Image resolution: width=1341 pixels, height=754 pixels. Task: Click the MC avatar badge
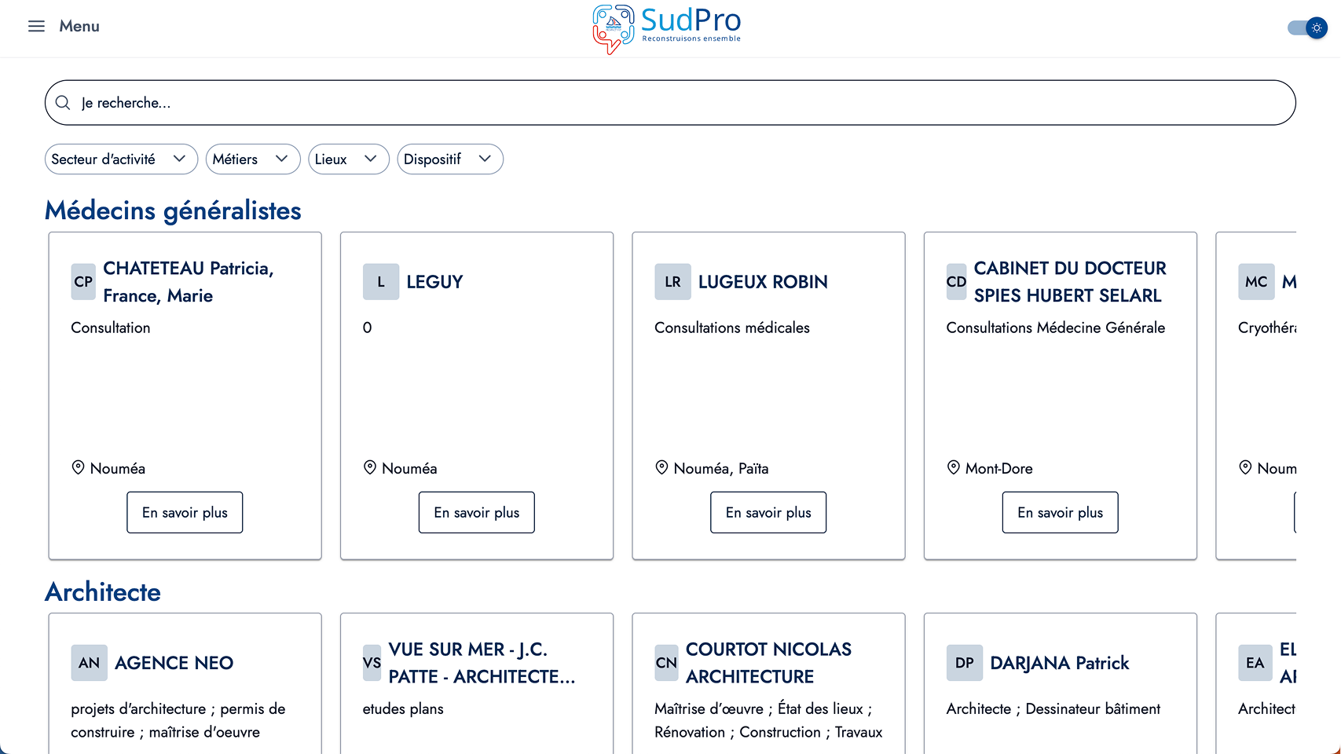point(1256,282)
